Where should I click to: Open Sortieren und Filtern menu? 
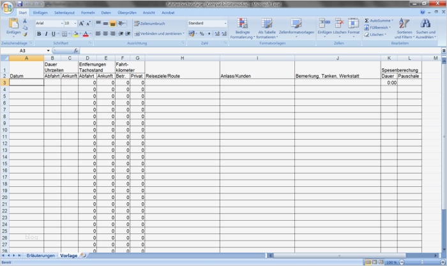pyautogui.click(x=404, y=29)
